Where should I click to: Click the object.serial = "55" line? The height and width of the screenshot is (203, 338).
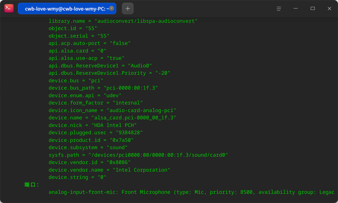(x=79, y=36)
